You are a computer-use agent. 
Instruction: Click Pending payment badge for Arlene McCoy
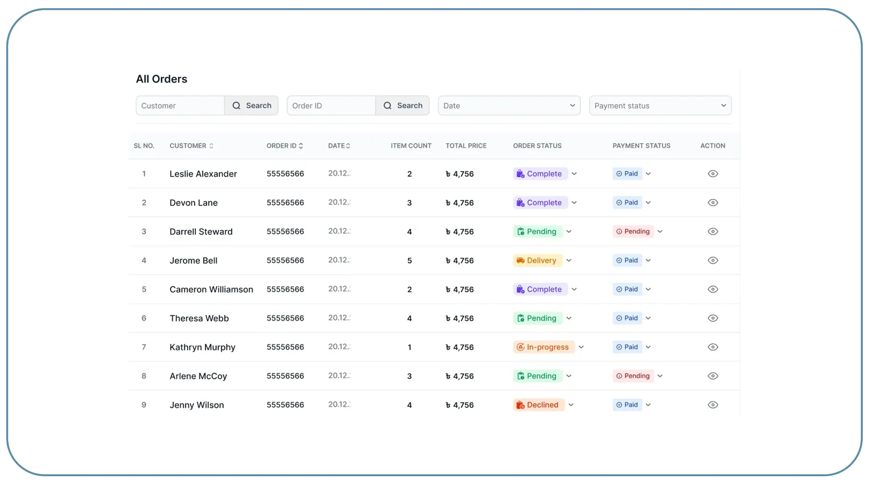(633, 376)
